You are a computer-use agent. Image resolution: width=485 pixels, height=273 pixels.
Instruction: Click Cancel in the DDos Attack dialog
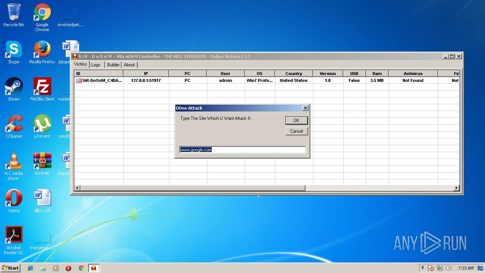pos(296,131)
